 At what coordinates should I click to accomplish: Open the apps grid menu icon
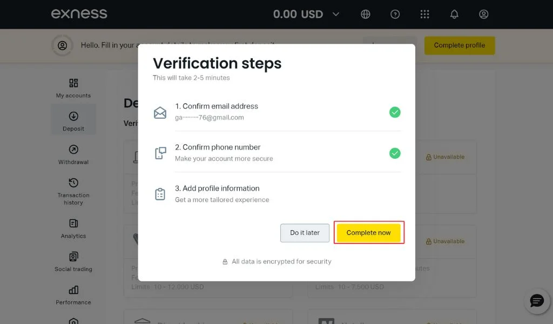click(424, 15)
